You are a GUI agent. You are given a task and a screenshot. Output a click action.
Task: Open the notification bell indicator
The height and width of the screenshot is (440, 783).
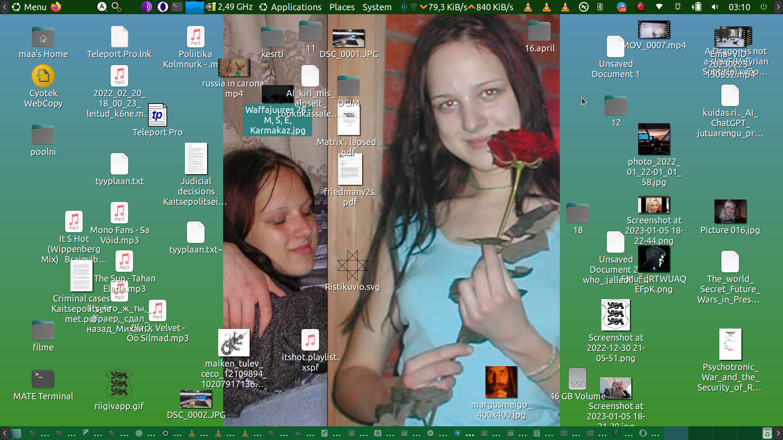tap(678, 7)
